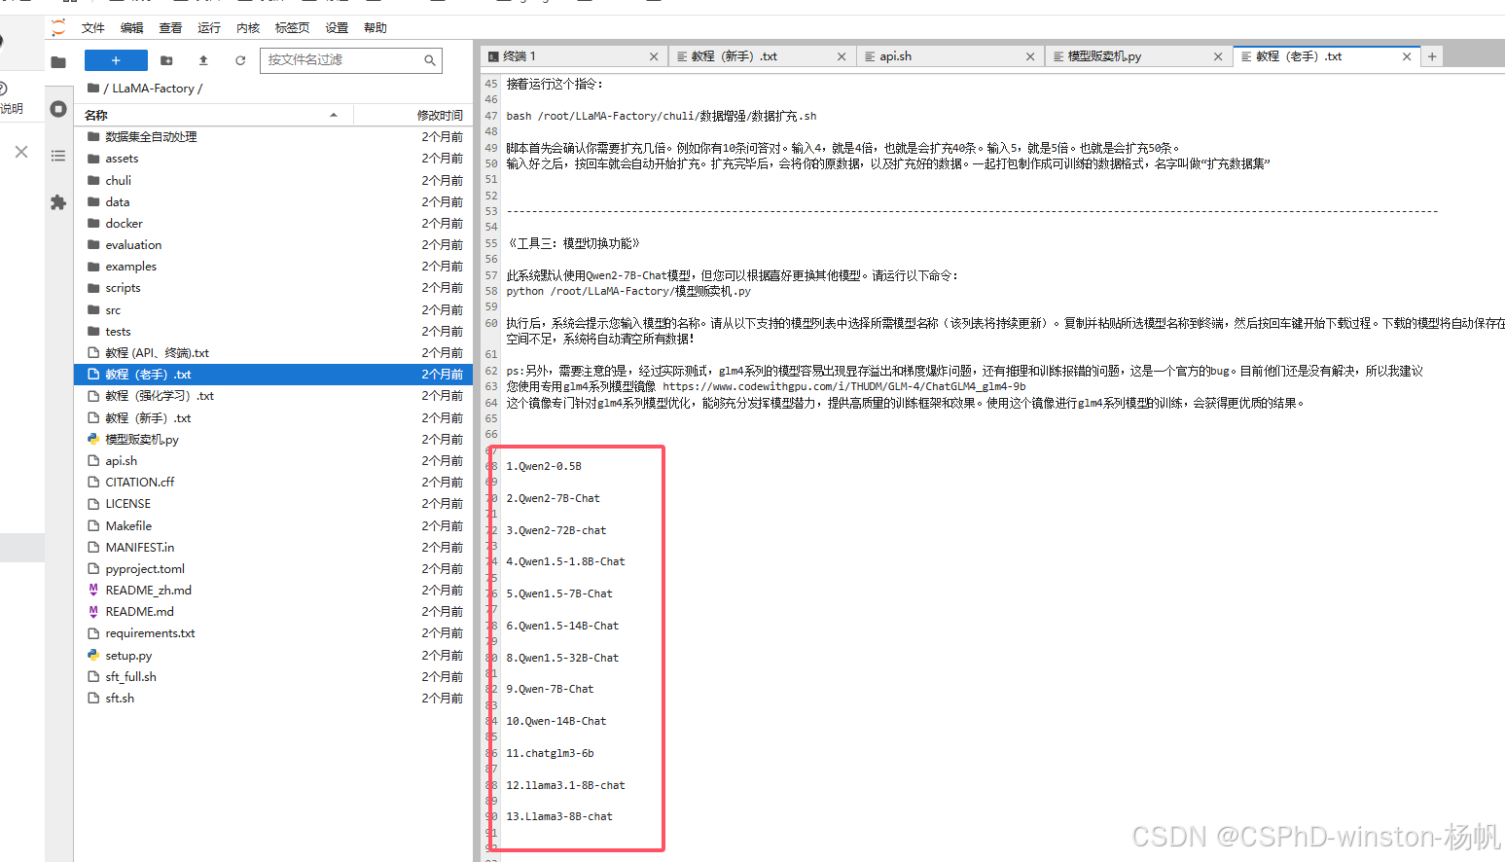Open the 设置 menu
The image size is (1505, 862).
point(337,27)
